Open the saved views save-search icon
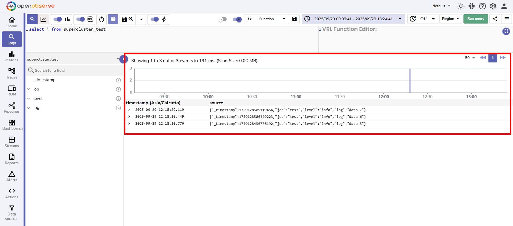 coord(127,19)
